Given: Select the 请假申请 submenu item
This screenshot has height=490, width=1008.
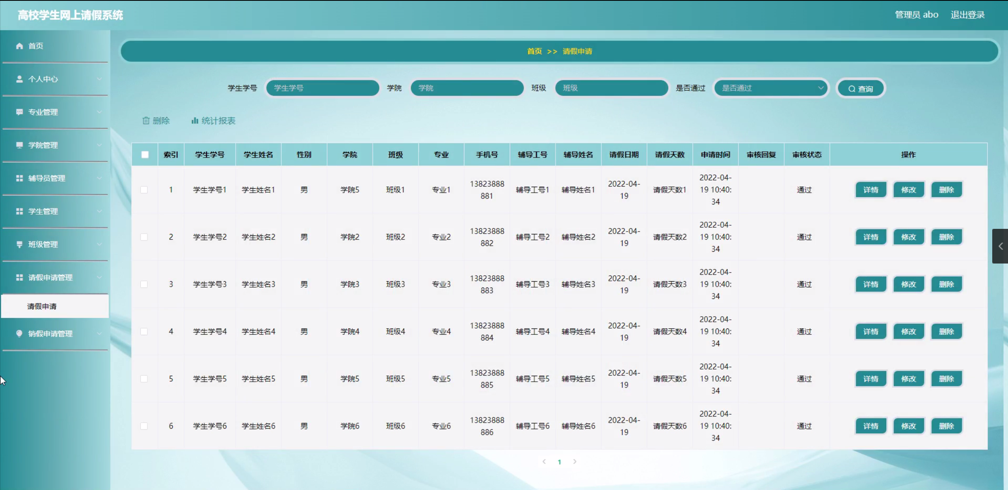Looking at the screenshot, I should tap(42, 306).
